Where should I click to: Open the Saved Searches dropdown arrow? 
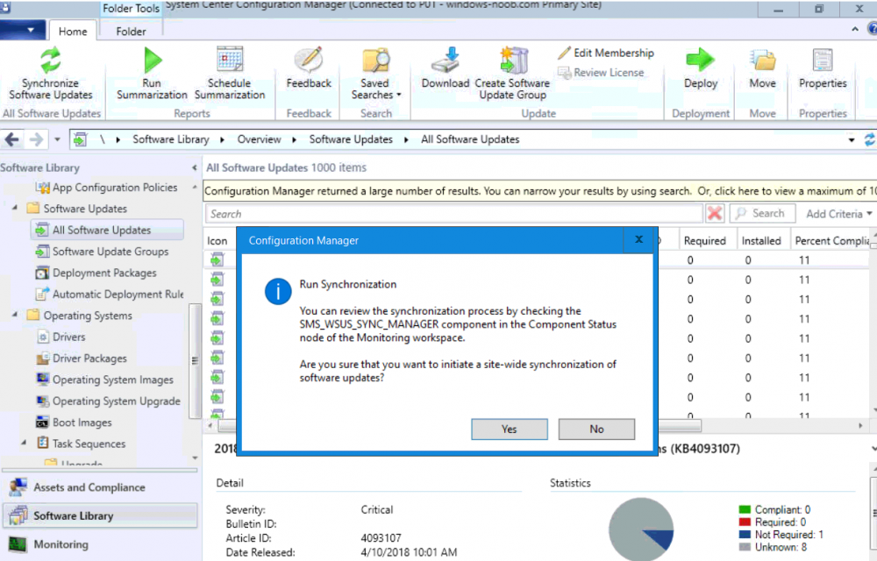point(399,95)
